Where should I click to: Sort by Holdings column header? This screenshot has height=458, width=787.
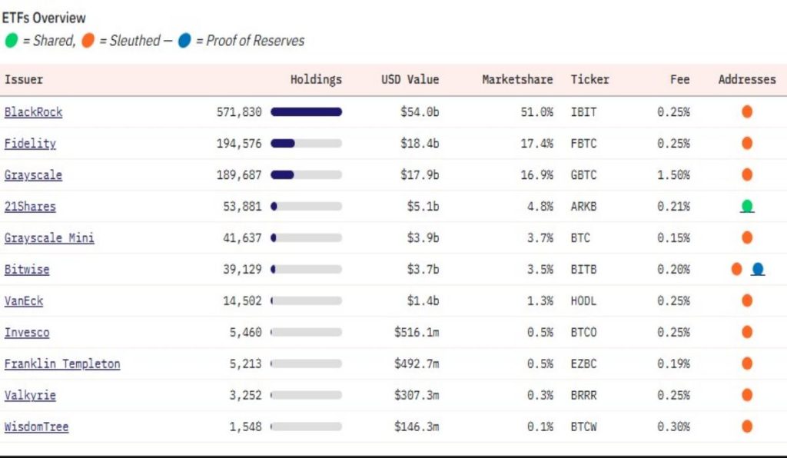(316, 79)
